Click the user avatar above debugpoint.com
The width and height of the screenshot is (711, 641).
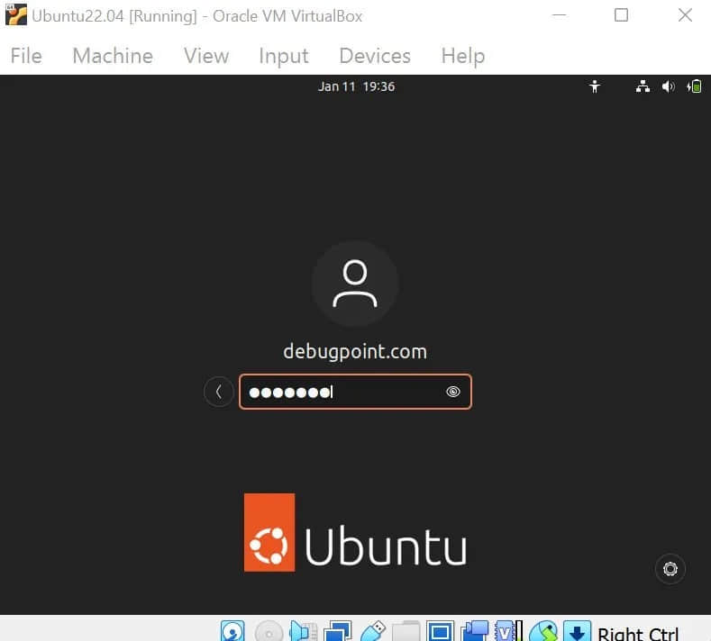coord(355,284)
